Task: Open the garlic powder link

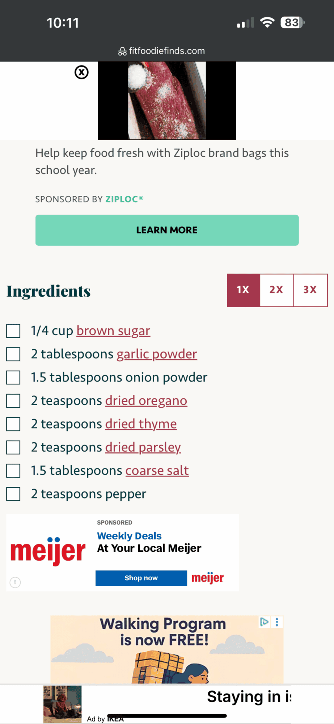Action: [x=157, y=354]
